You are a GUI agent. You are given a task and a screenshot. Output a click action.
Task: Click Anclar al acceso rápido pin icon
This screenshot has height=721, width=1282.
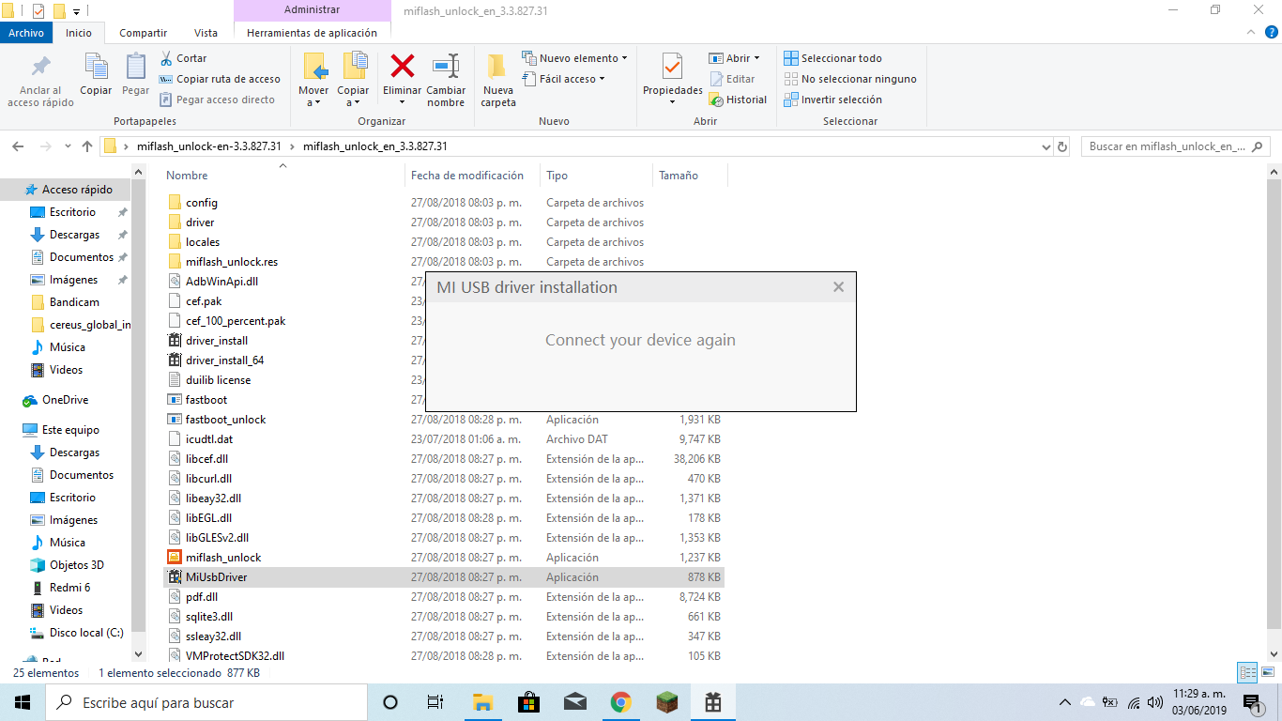click(41, 68)
